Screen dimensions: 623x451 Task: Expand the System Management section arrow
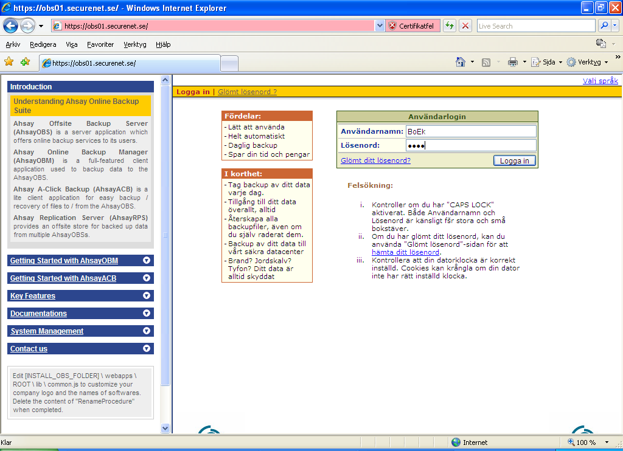point(147,331)
